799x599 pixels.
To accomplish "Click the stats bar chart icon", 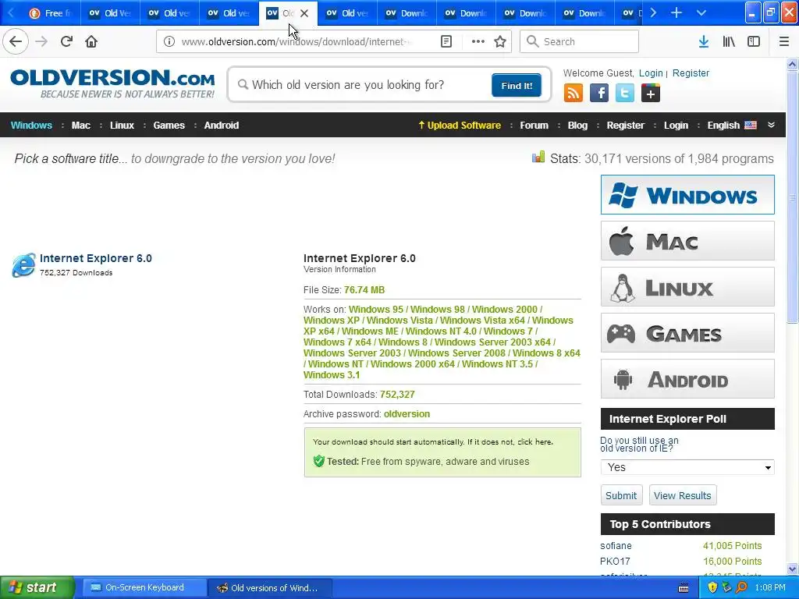I will [x=538, y=157].
